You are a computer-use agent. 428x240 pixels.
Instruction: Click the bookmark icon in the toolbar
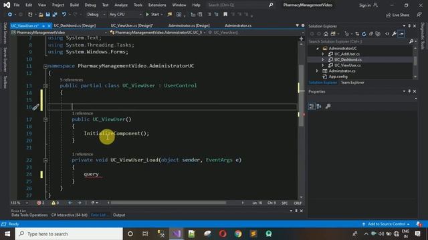(x=225, y=15)
